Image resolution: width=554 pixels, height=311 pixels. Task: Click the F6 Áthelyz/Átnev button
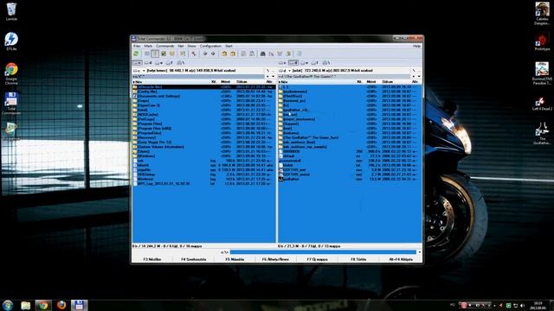(x=275, y=259)
